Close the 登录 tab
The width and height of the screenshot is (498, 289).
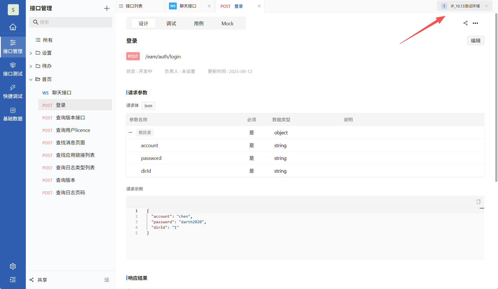(x=259, y=6)
